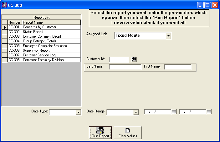Open the end date calendar picker

(x=209, y=112)
